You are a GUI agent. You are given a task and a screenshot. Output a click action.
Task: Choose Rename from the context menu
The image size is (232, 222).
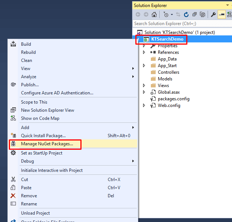click(x=73, y=204)
